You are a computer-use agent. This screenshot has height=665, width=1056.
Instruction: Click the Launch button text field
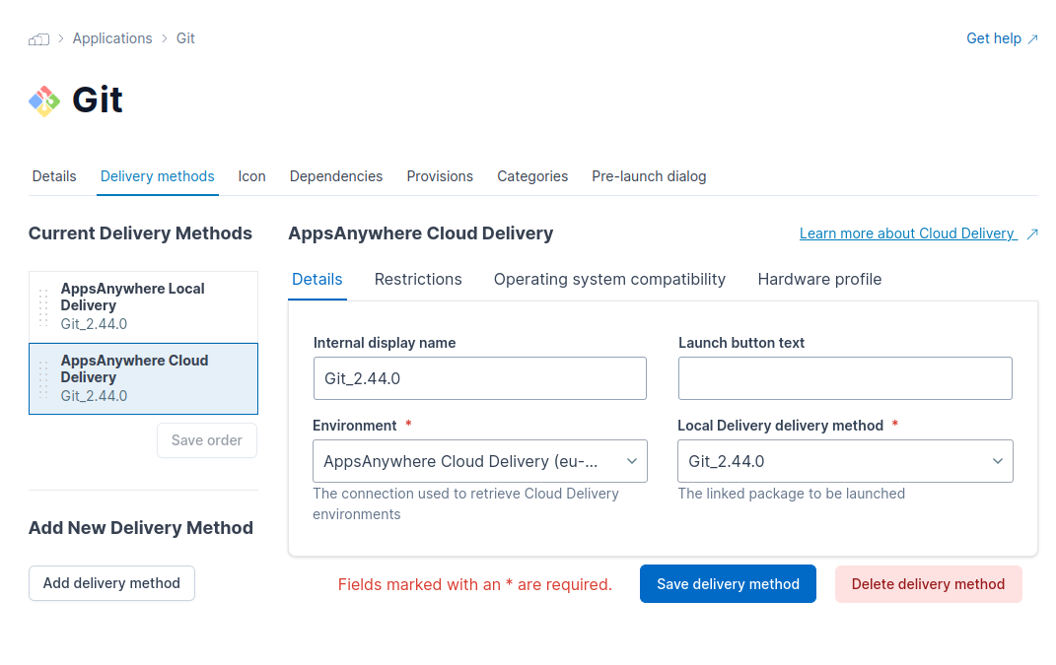(x=845, y=378)
